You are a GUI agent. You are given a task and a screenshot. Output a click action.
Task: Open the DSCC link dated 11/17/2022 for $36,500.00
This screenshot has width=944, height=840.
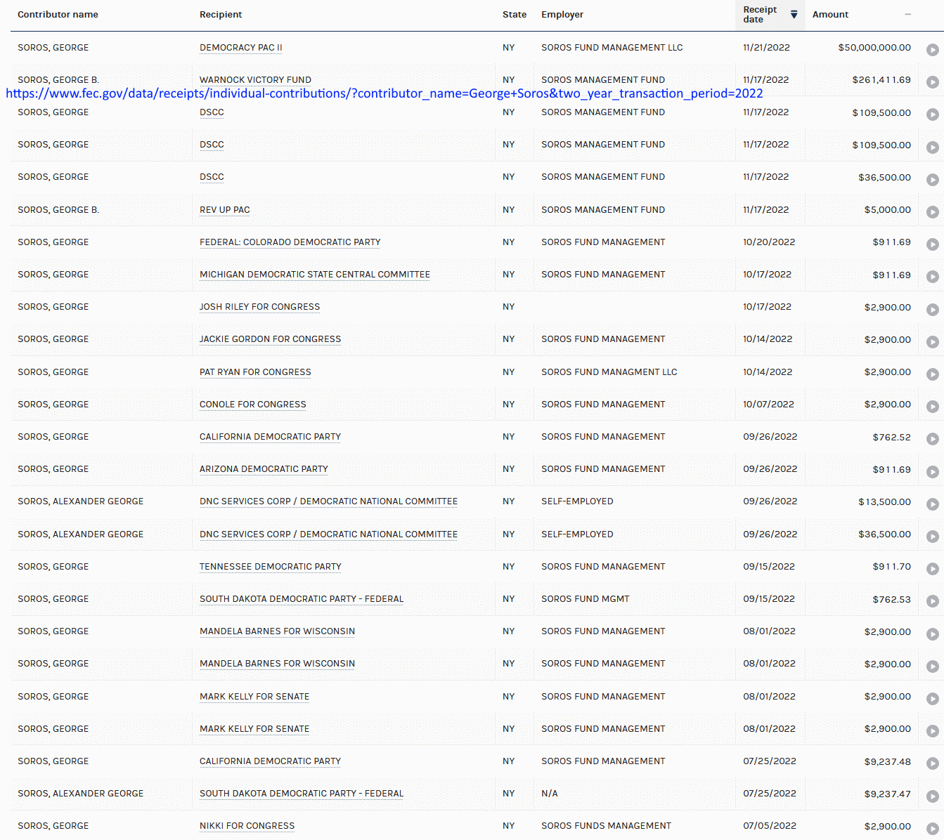pyautogui.click(x=212, y=177)
